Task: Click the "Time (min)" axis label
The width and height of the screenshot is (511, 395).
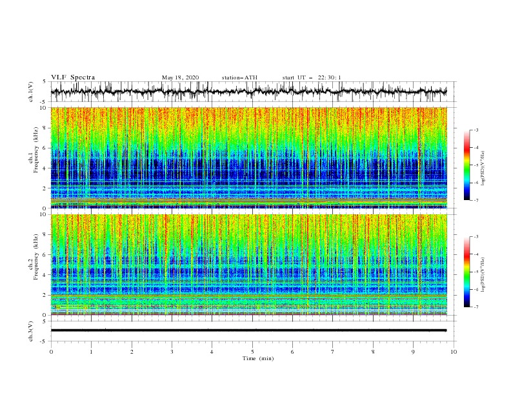Action: 258,358
